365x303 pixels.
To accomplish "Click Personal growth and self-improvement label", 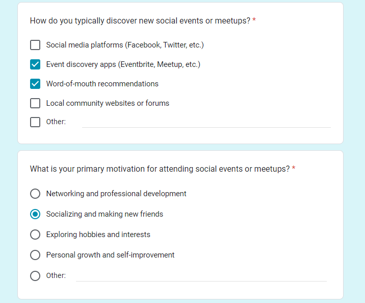I will point(110,255).
